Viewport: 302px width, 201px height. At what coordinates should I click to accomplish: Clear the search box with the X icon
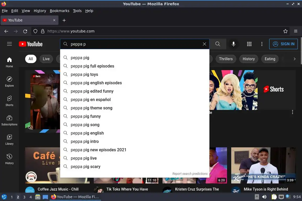(204, 44)
